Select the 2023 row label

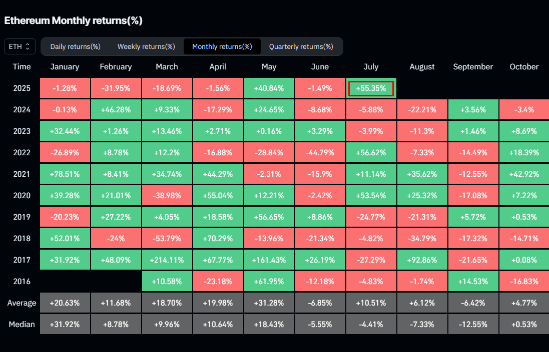pyautogui.click(x=22, y=131)
